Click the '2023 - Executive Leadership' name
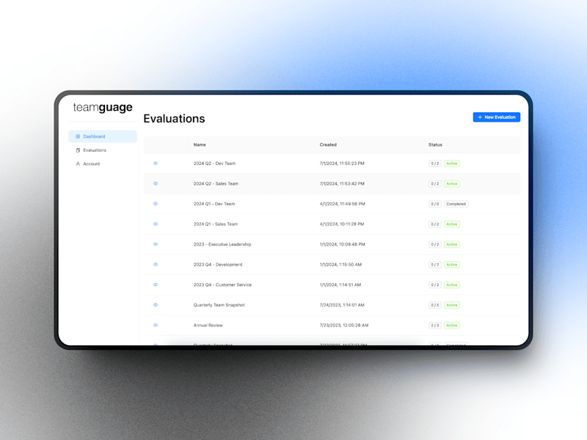The width and height of the screenshot is (587, 440). (222, 244)
